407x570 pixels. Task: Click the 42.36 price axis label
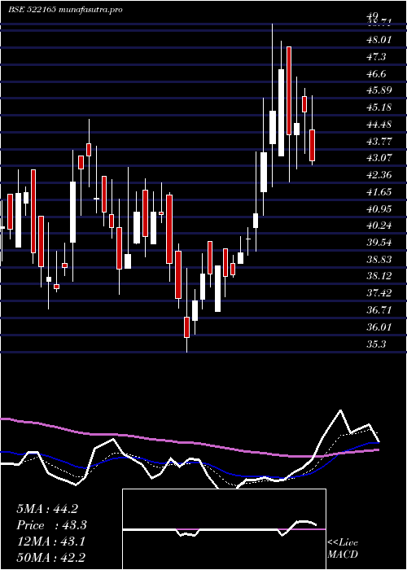[379, 175]
